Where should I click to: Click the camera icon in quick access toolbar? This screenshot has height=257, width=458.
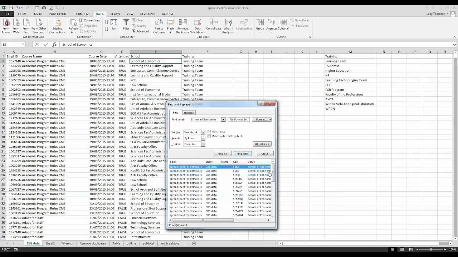(x=44, y=7)
